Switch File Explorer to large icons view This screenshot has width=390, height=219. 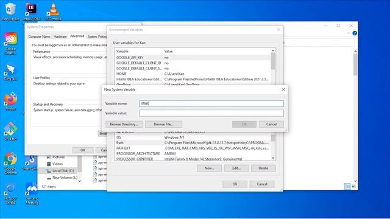pos(353,186)
